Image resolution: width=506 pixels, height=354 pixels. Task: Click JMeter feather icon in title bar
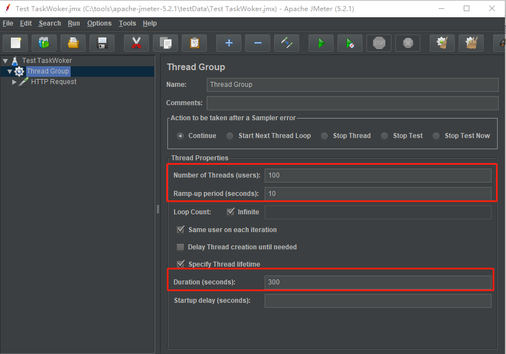coord(8,8)
